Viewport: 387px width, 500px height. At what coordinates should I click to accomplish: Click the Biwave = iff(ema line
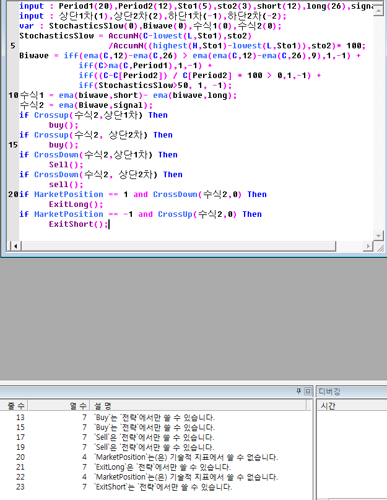[x=190, y=56]
